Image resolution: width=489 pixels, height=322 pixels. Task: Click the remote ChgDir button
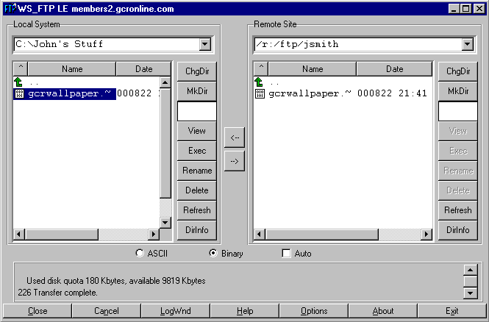[458, 71]
